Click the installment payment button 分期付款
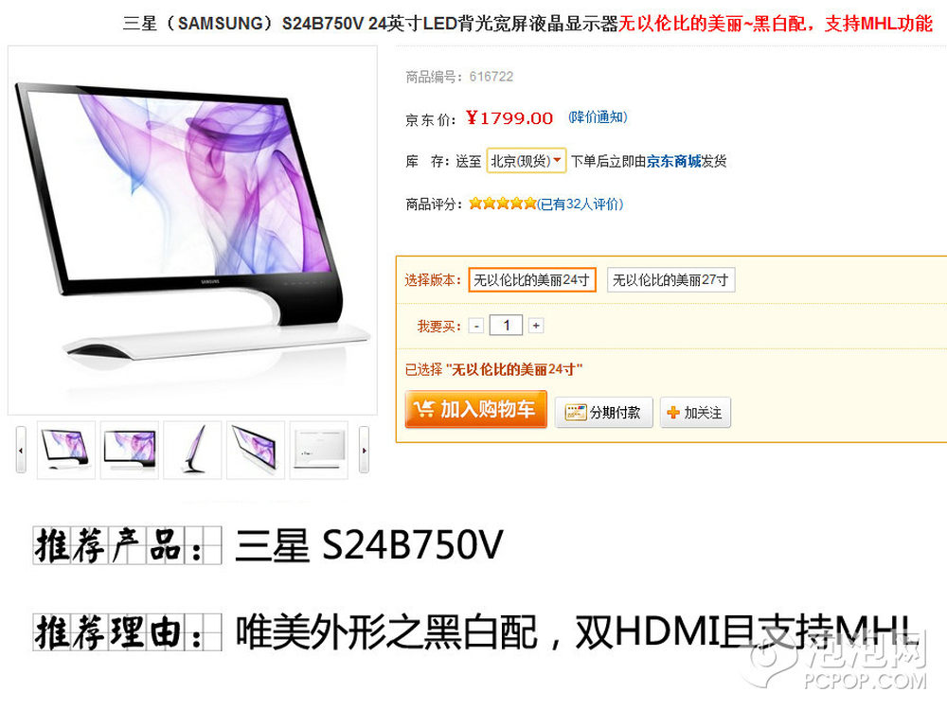 tap(603, 413)
